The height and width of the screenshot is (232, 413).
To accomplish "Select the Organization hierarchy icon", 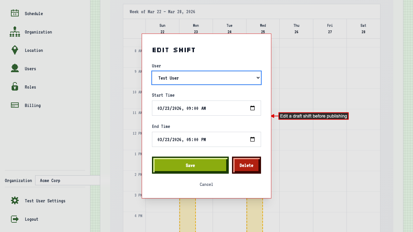I will tap(15, 32).
